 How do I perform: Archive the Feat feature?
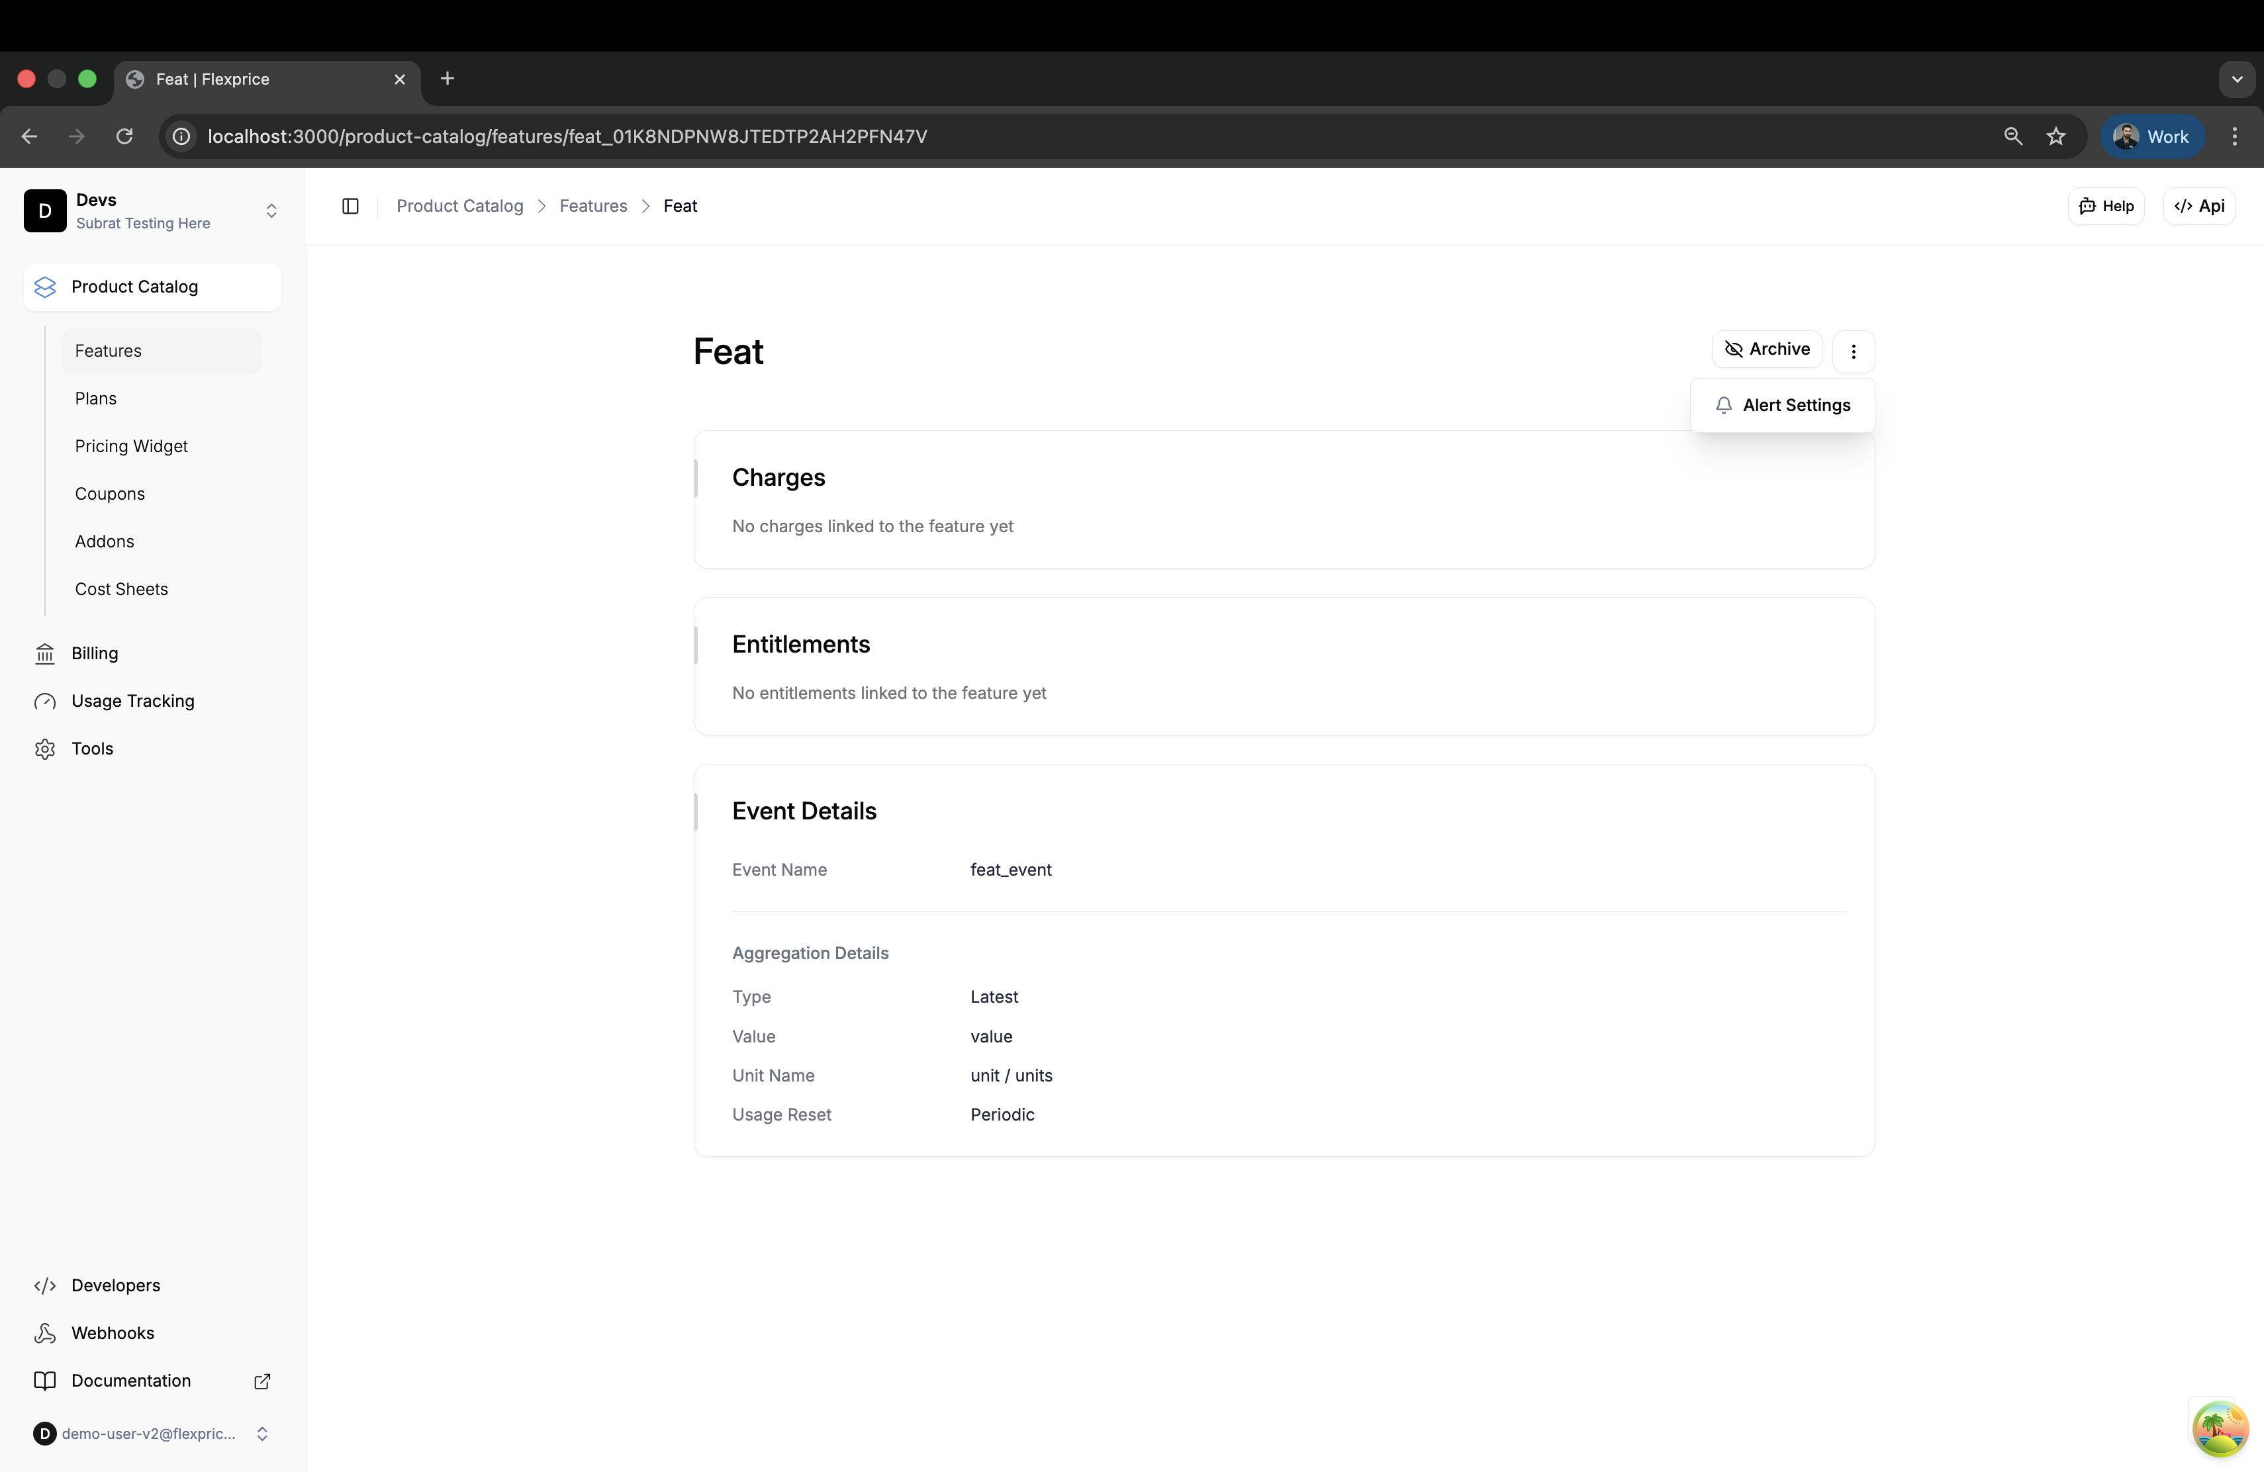click(1766, 349)
